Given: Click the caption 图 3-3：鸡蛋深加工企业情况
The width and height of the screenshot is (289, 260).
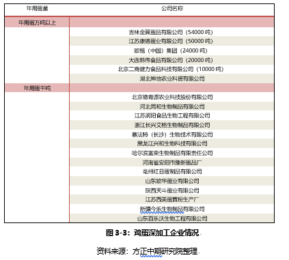Looking at the screenshot, I should (x=152, y=233).
